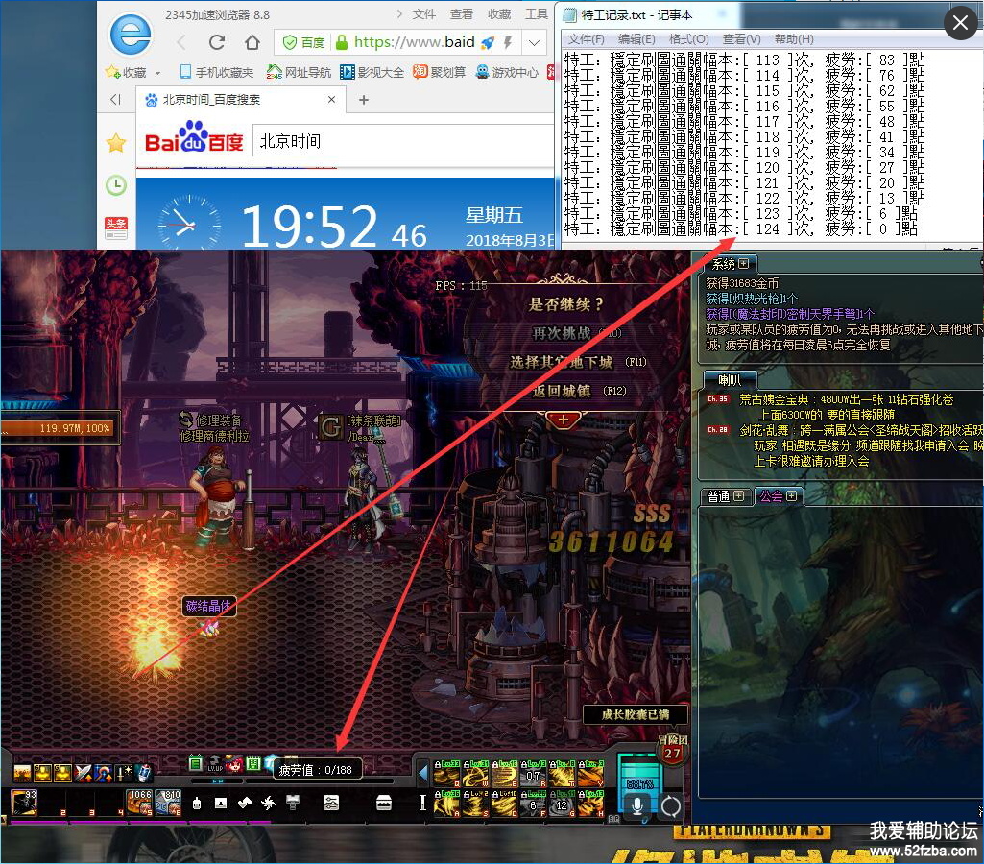The image size is (984, 864).
Task: Select 返回城镇 (F12) option
Action: click(x=579, y=391)
